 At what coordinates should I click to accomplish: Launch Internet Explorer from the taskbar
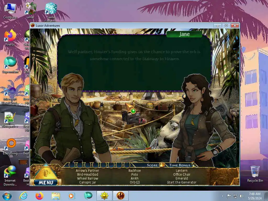23,196
